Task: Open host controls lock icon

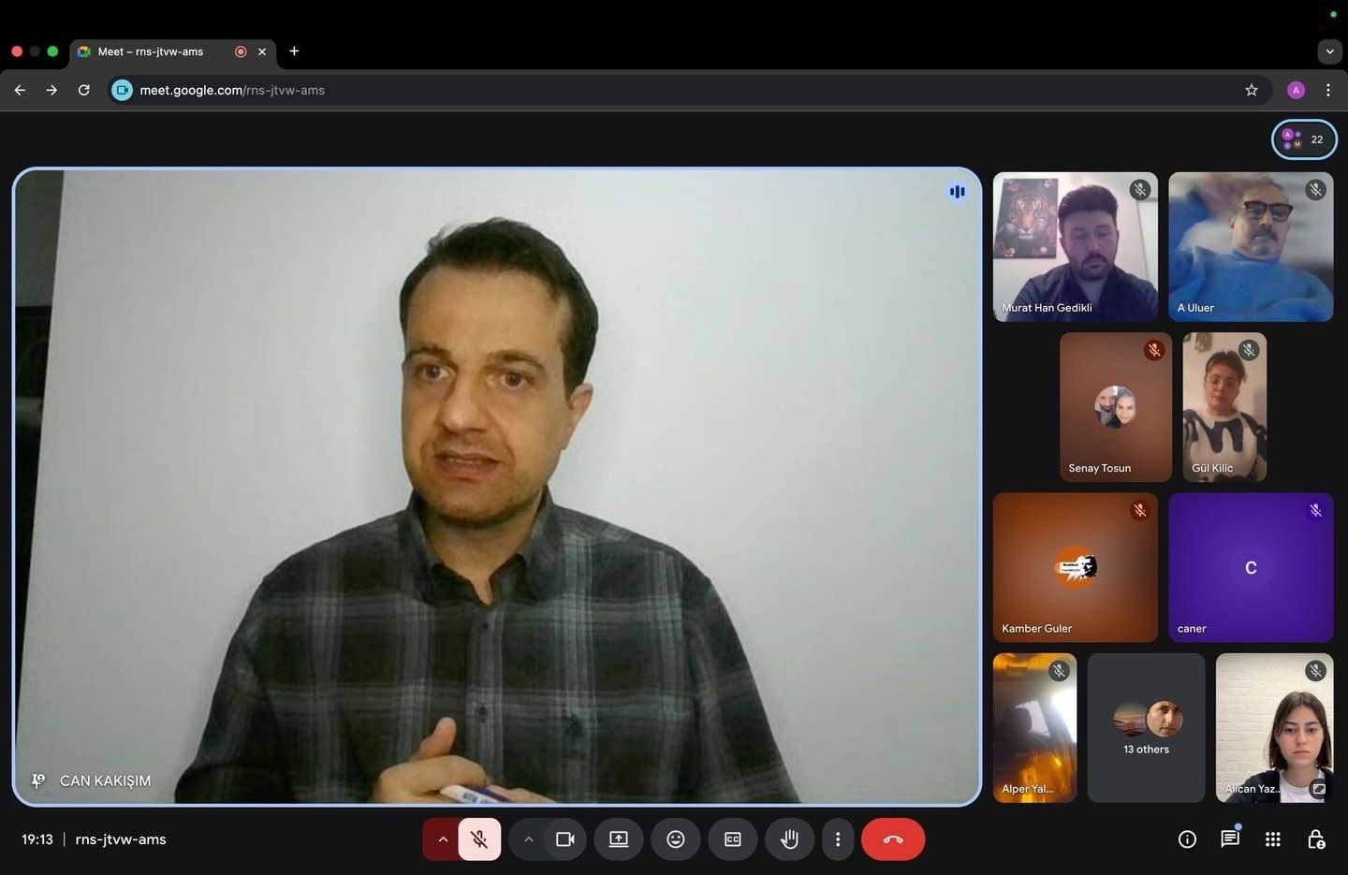Action: click(1316, 839)
